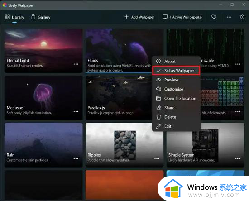Click "Parallax.js engine github page." description
The image size is (249, 201).
tap(110, 113)
